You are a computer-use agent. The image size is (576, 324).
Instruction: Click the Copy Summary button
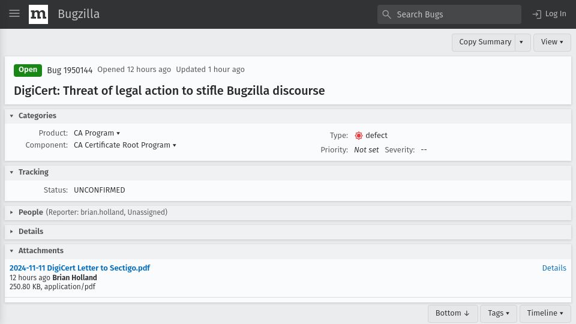pos(485,42)
